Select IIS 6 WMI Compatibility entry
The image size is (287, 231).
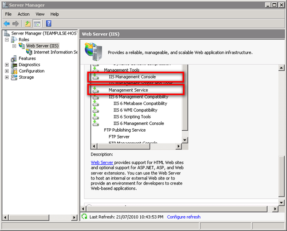pyautogui.click(x=135, y=110)
